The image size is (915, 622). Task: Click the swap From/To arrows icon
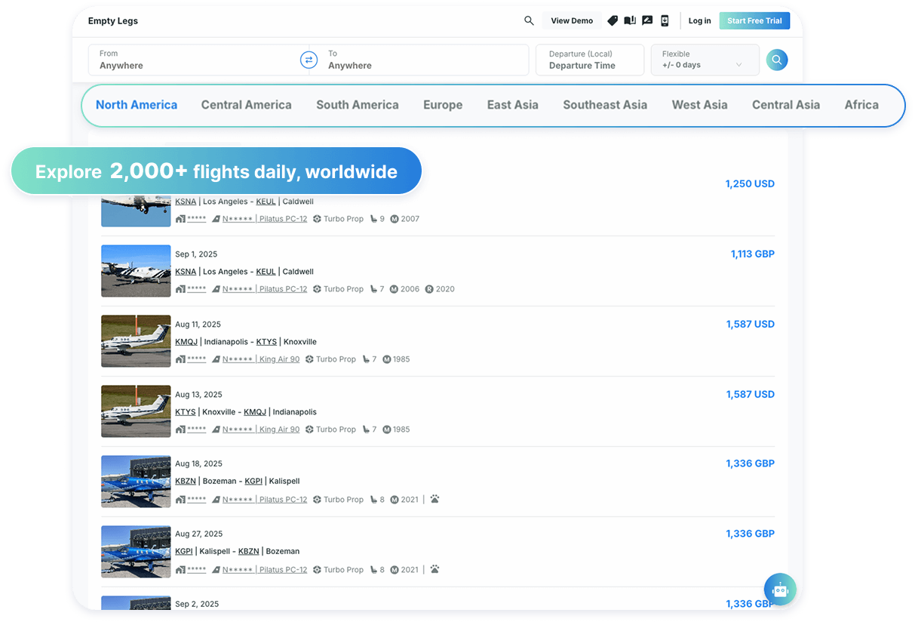click(x=309, y=60)
